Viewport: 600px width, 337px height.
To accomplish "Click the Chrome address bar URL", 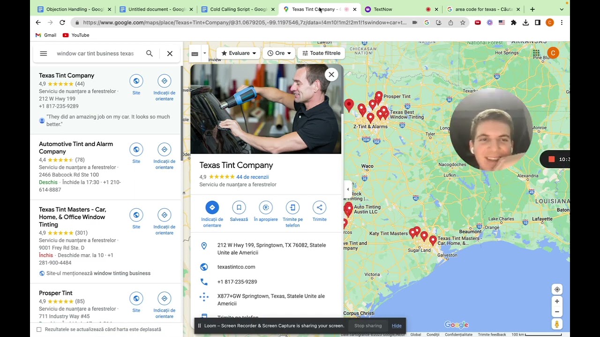I will [245, 22].
